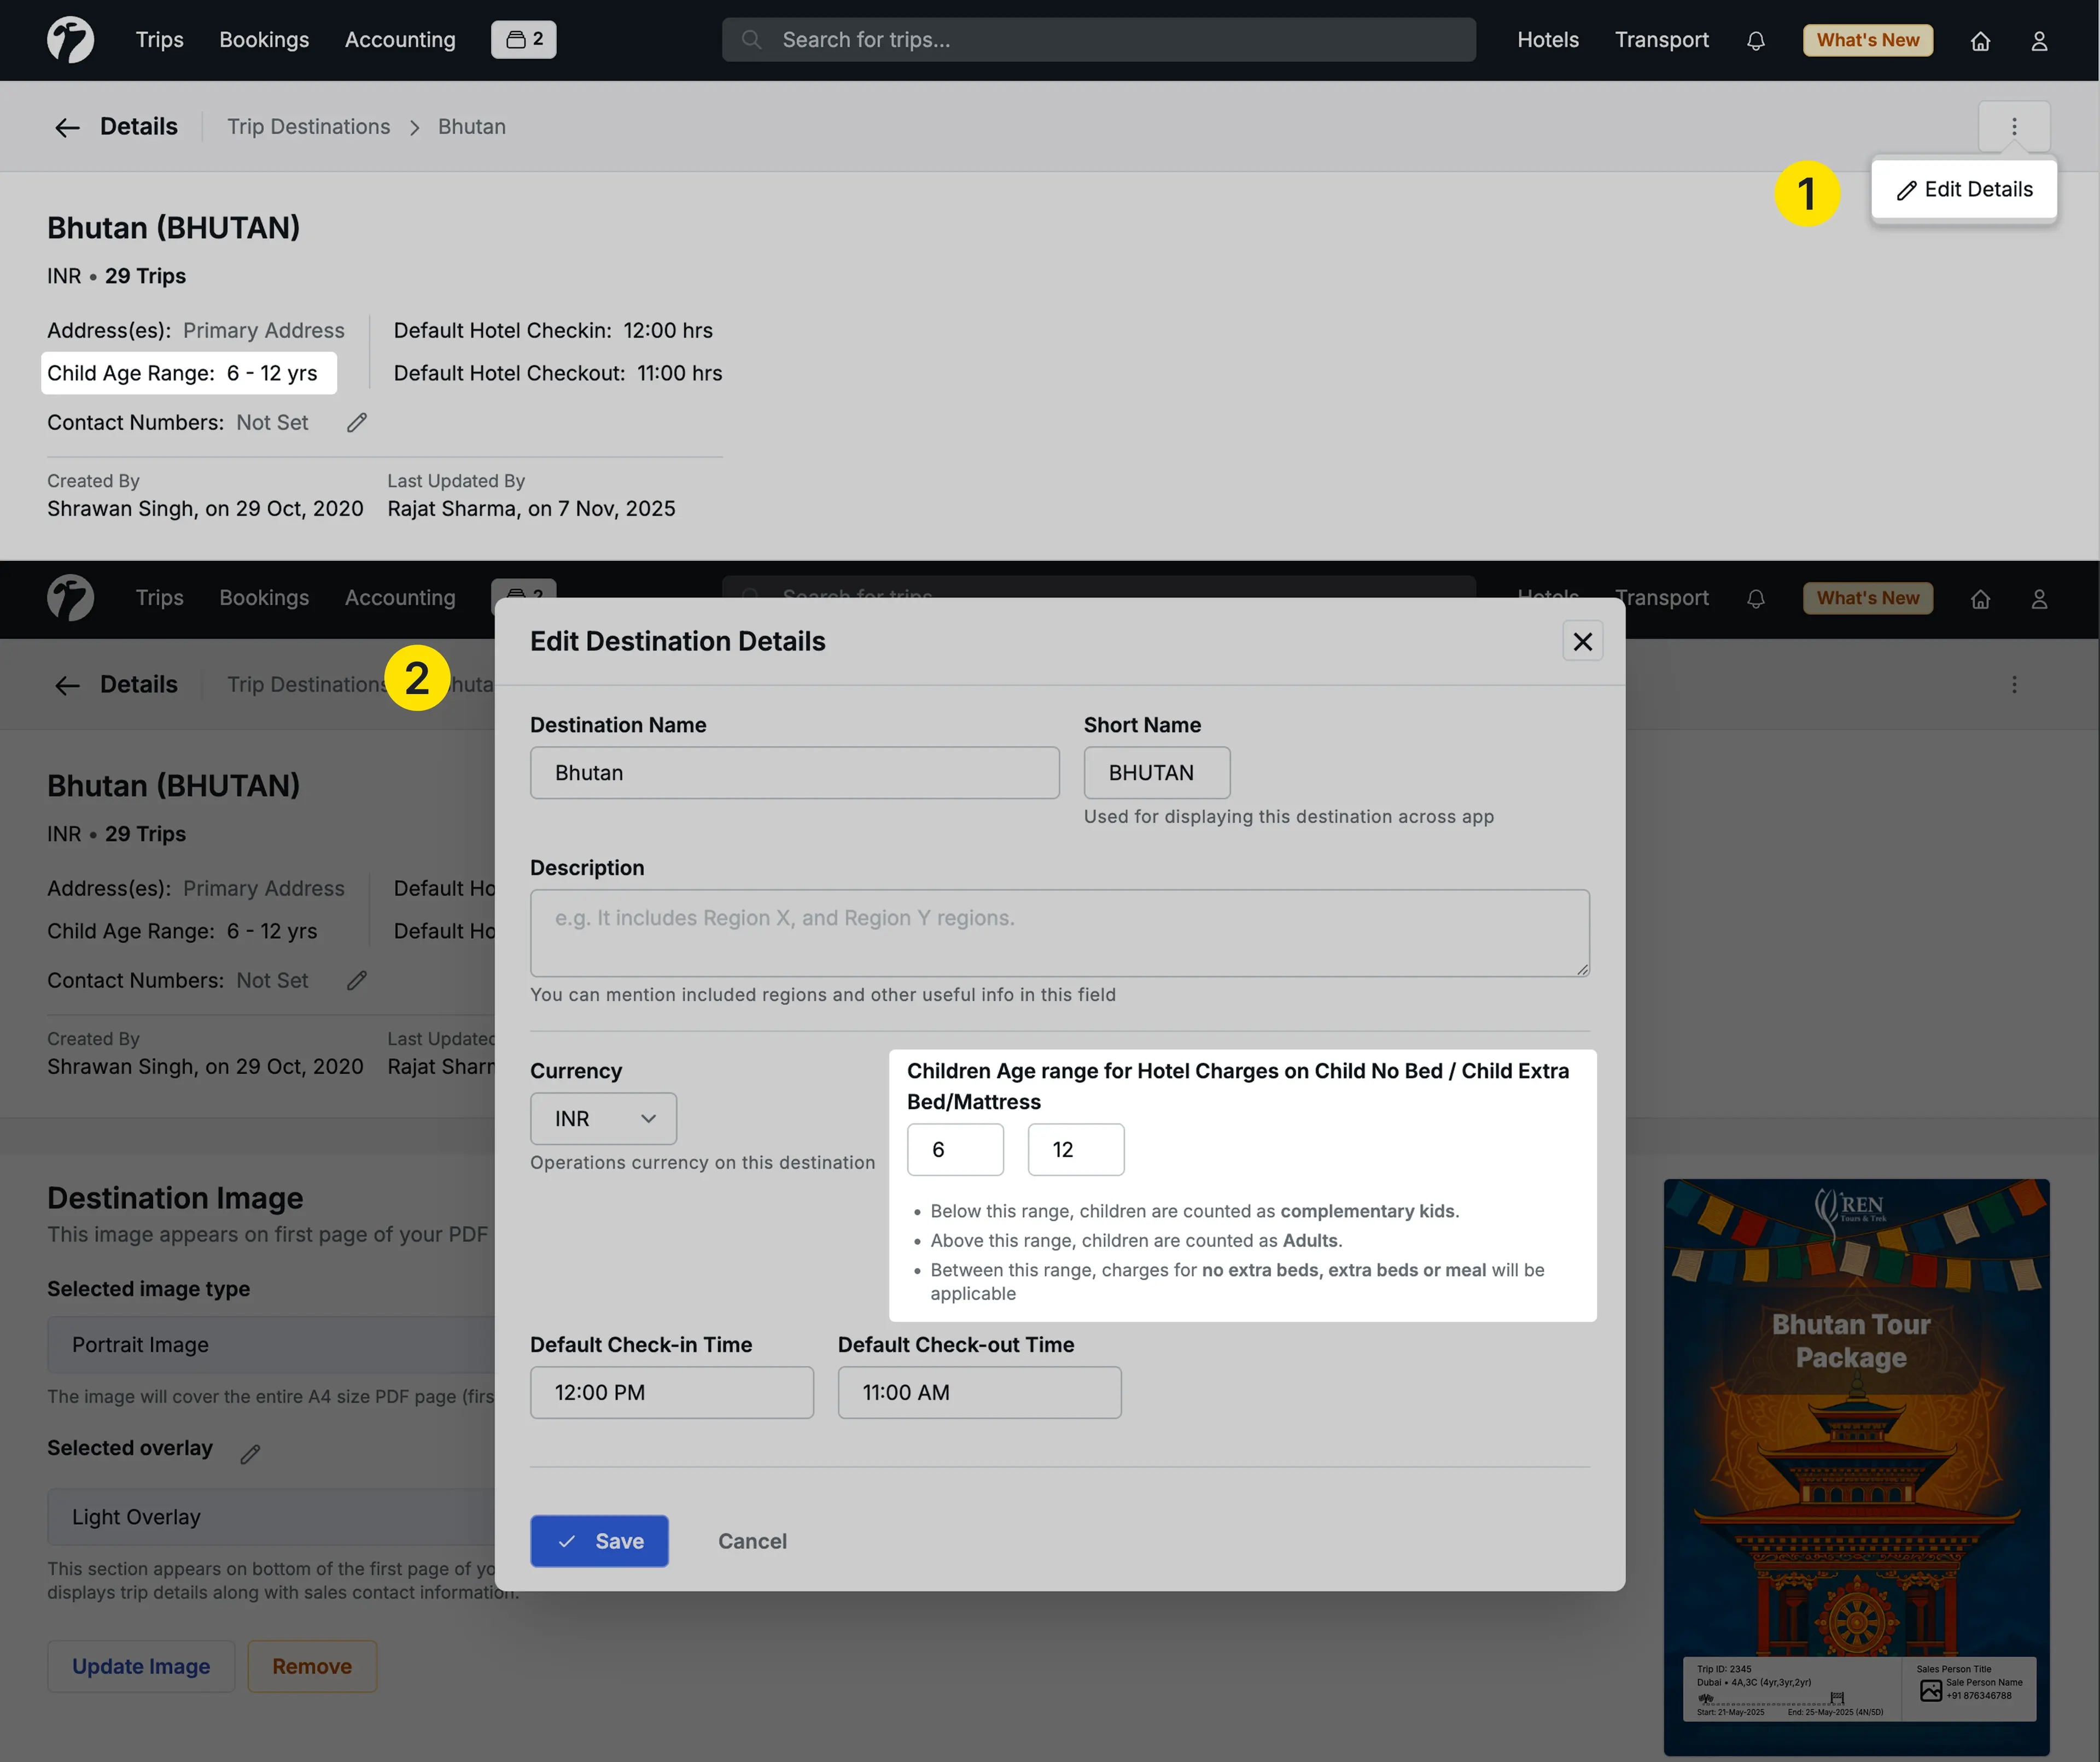
Task: Open the notifications bell icon
Action: (1755, 41)
